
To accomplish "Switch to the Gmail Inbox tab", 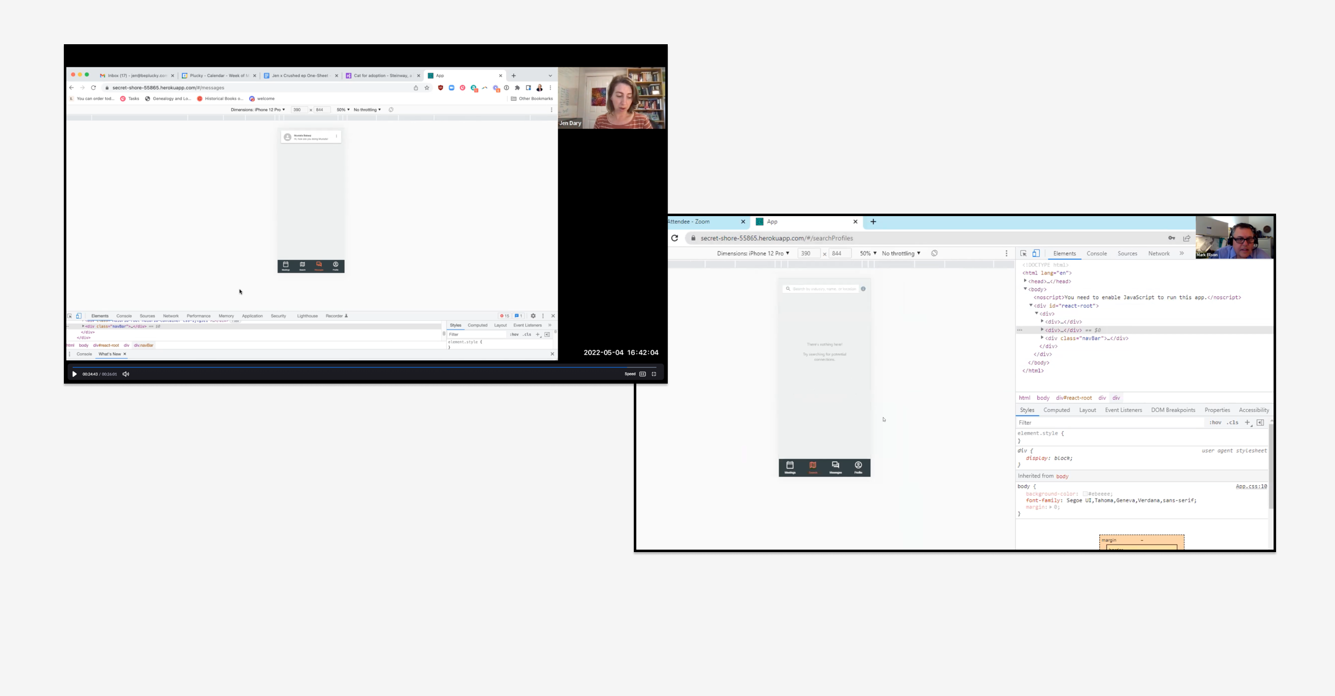I will coord(137,76).
